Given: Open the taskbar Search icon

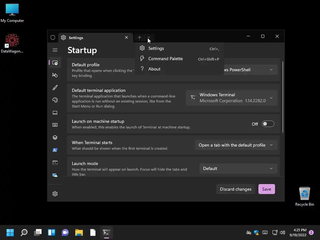Looking at the screenshot, I should [x=24, y=232].
